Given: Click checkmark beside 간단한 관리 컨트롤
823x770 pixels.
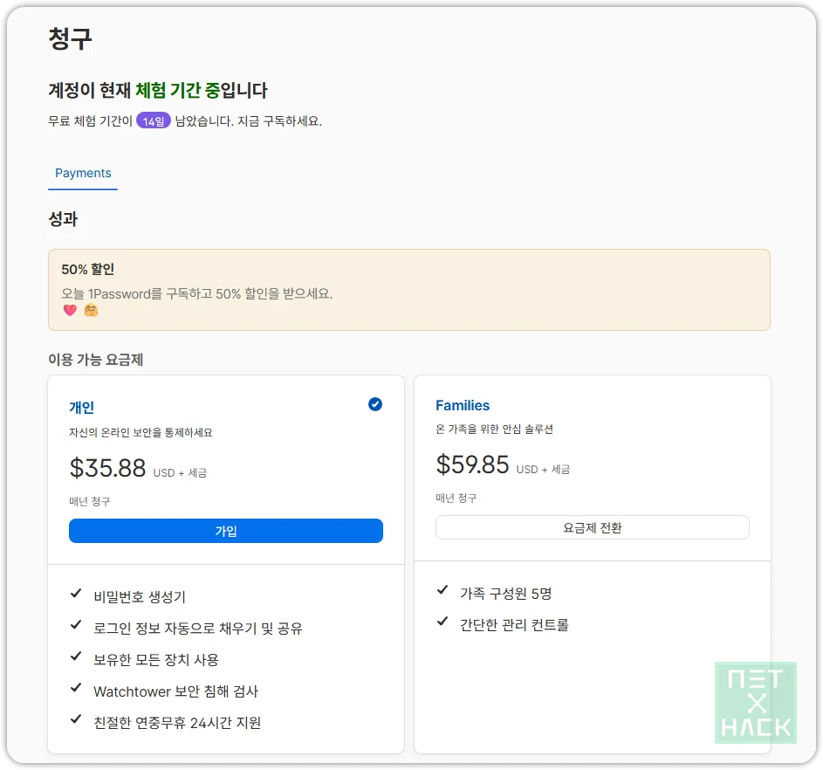Looking at the screenshot, I should coord(442,622).
